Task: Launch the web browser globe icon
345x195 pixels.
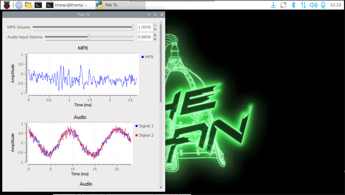Action: (19, 5)
